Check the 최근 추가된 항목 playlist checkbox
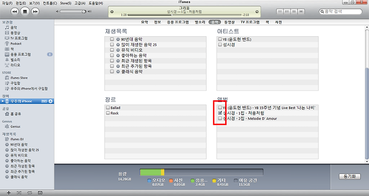Screen dimensions: 369x196 pyautogui.click(x=112, y=67)
